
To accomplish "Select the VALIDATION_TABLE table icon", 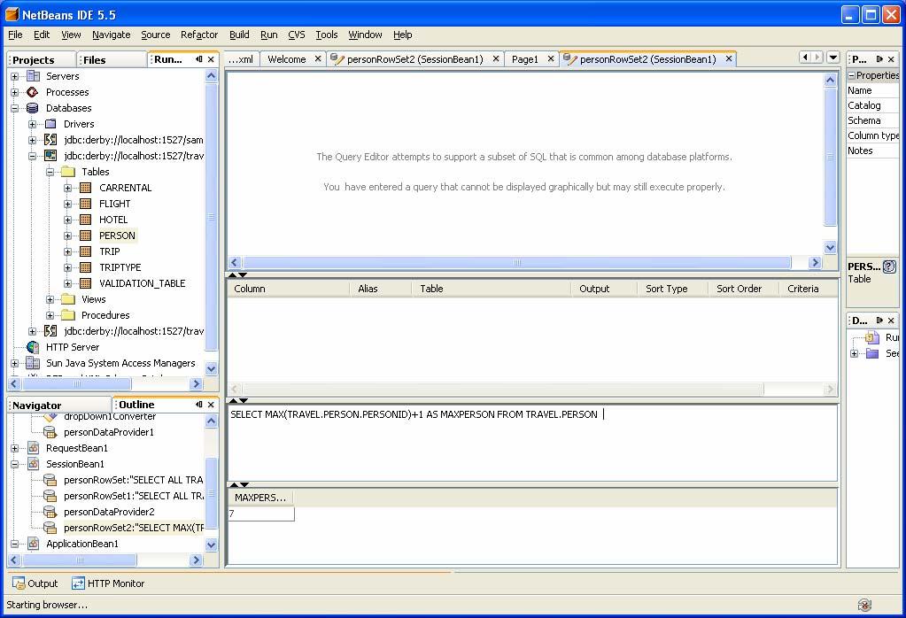I will coord(86,283).
